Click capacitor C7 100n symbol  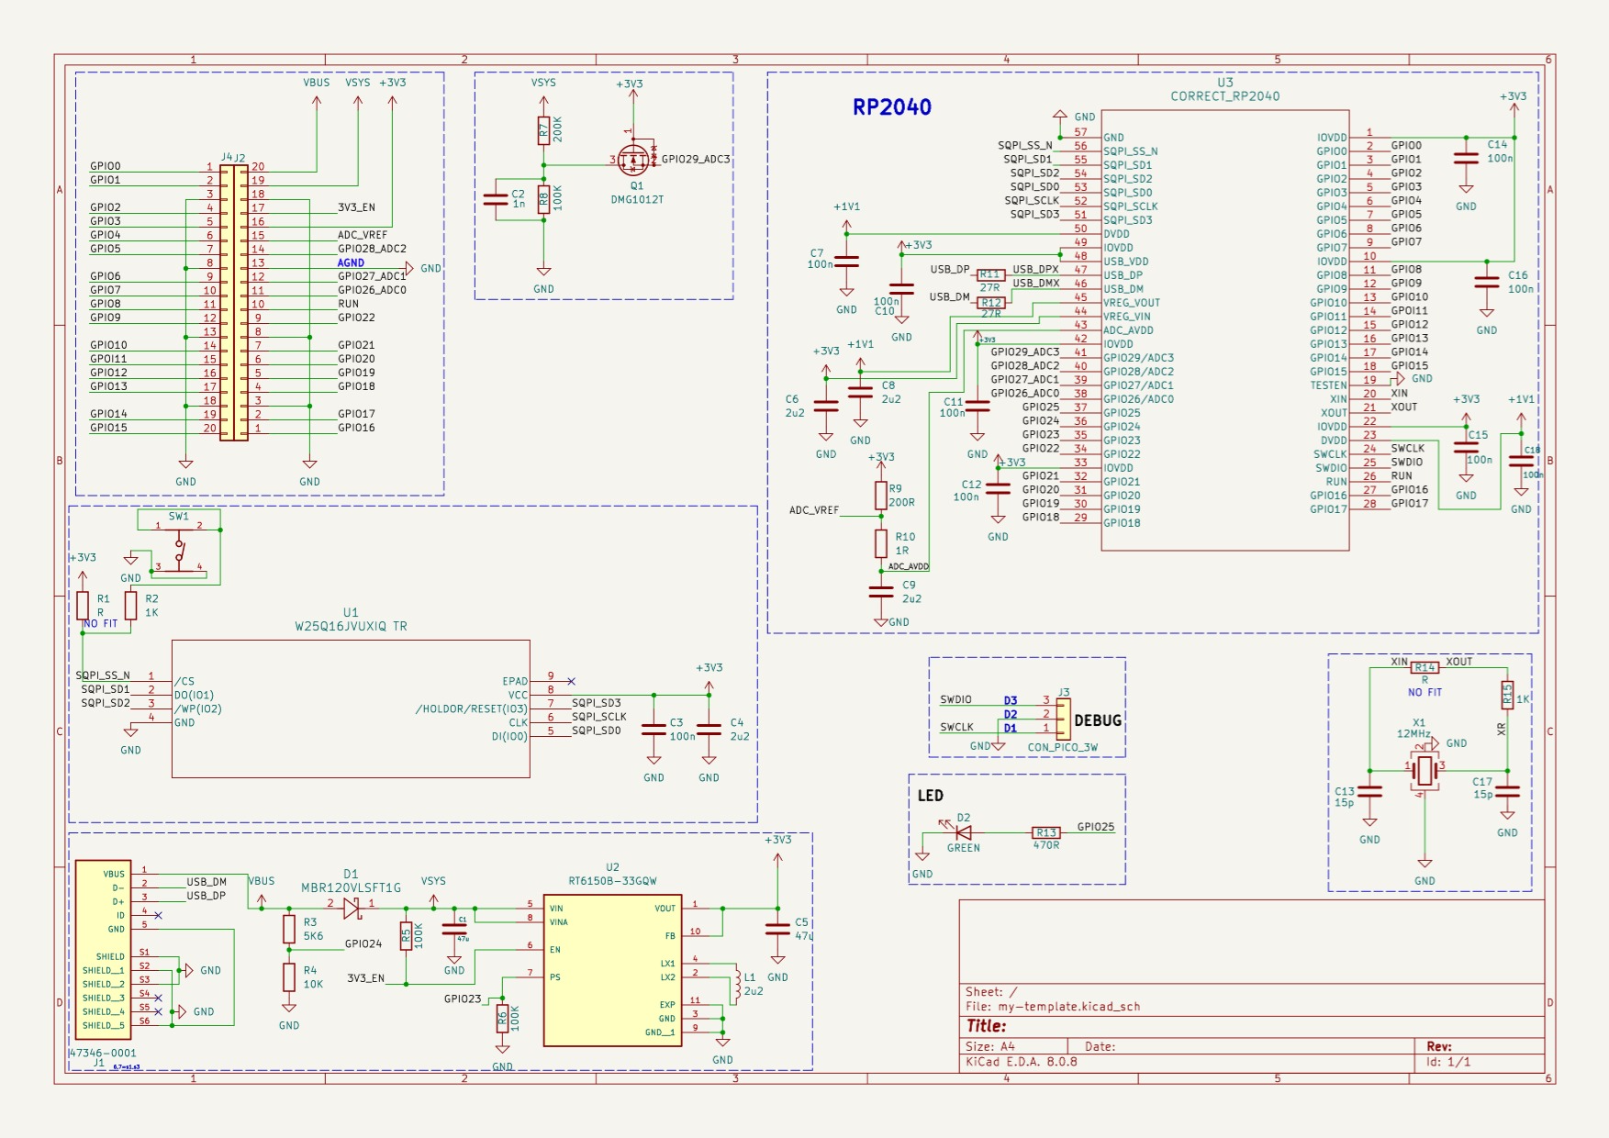pos(846,262)
